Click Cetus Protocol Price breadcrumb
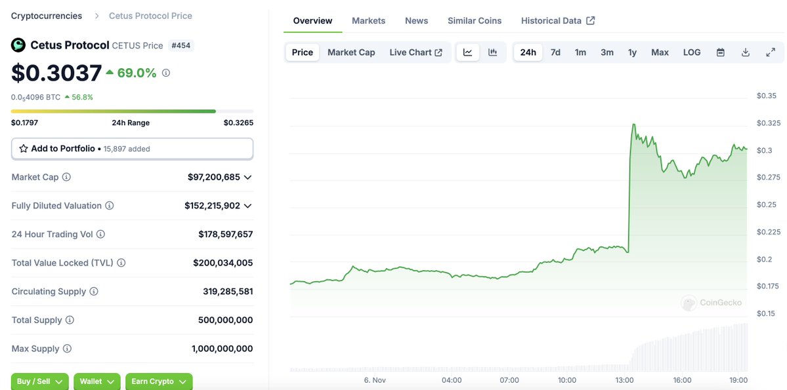The image size is (787, 390). [150, 16]
